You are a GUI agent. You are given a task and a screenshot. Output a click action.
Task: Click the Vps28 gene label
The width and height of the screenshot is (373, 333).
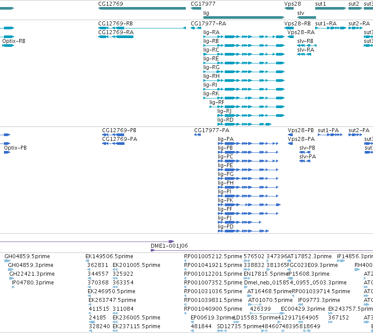click(x=293, y=4)
